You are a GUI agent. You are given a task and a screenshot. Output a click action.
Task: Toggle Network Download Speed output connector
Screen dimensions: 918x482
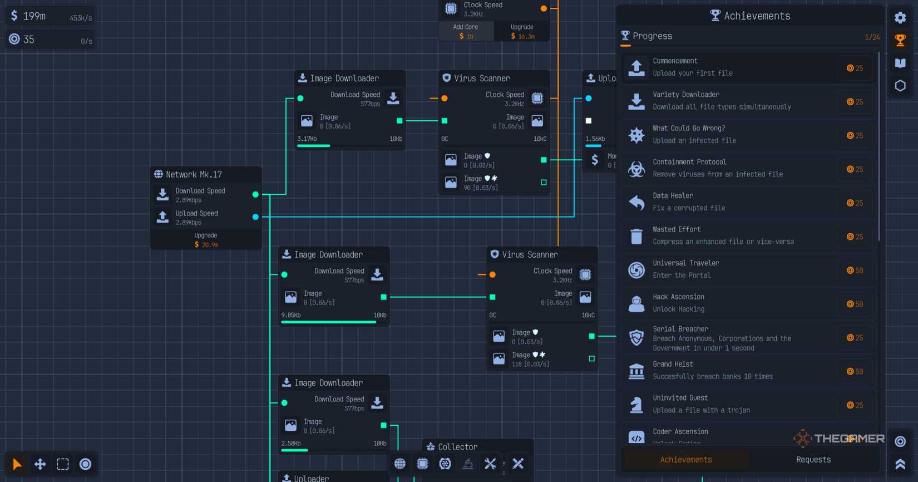pyautogui.click(x=255, y=195)
